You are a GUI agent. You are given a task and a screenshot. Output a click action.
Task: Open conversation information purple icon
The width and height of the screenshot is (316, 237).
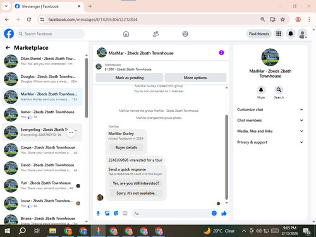pyautogui.click(x=221, y=52)
